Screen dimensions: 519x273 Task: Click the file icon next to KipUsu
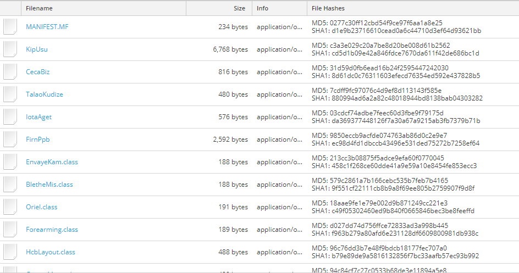click(10, 49)
